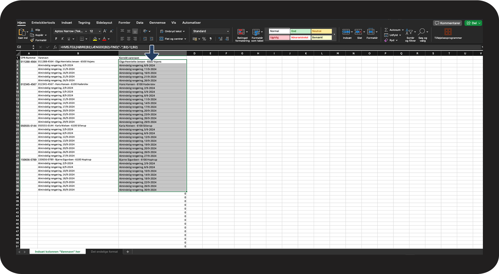Screen dimensions: 499x274
Task: Toggle Ombryd tekst text wrapping
Action: [172, 31]
